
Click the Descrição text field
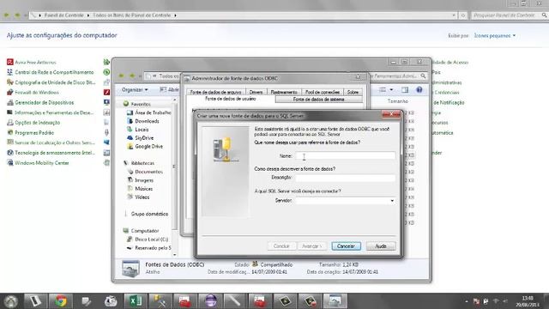click(x=346, y=178)
